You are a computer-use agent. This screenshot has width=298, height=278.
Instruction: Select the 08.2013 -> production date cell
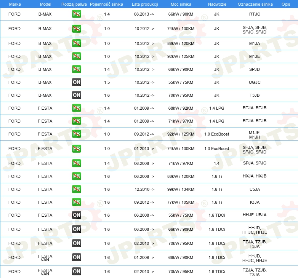(144, 14)
